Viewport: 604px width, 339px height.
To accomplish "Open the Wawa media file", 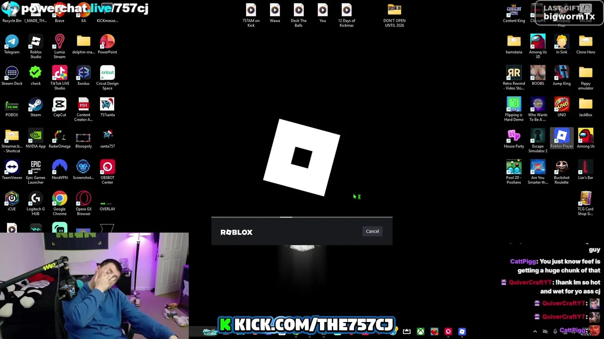I will point(275,13).
